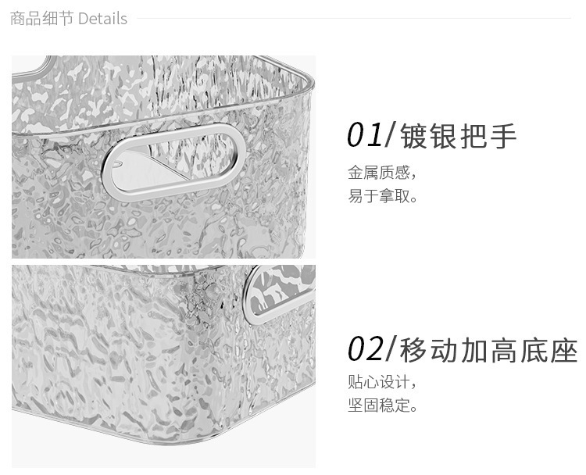Click the word Details in the header
The height and width of the screenshot is (475, 586).
coord(103,19)
